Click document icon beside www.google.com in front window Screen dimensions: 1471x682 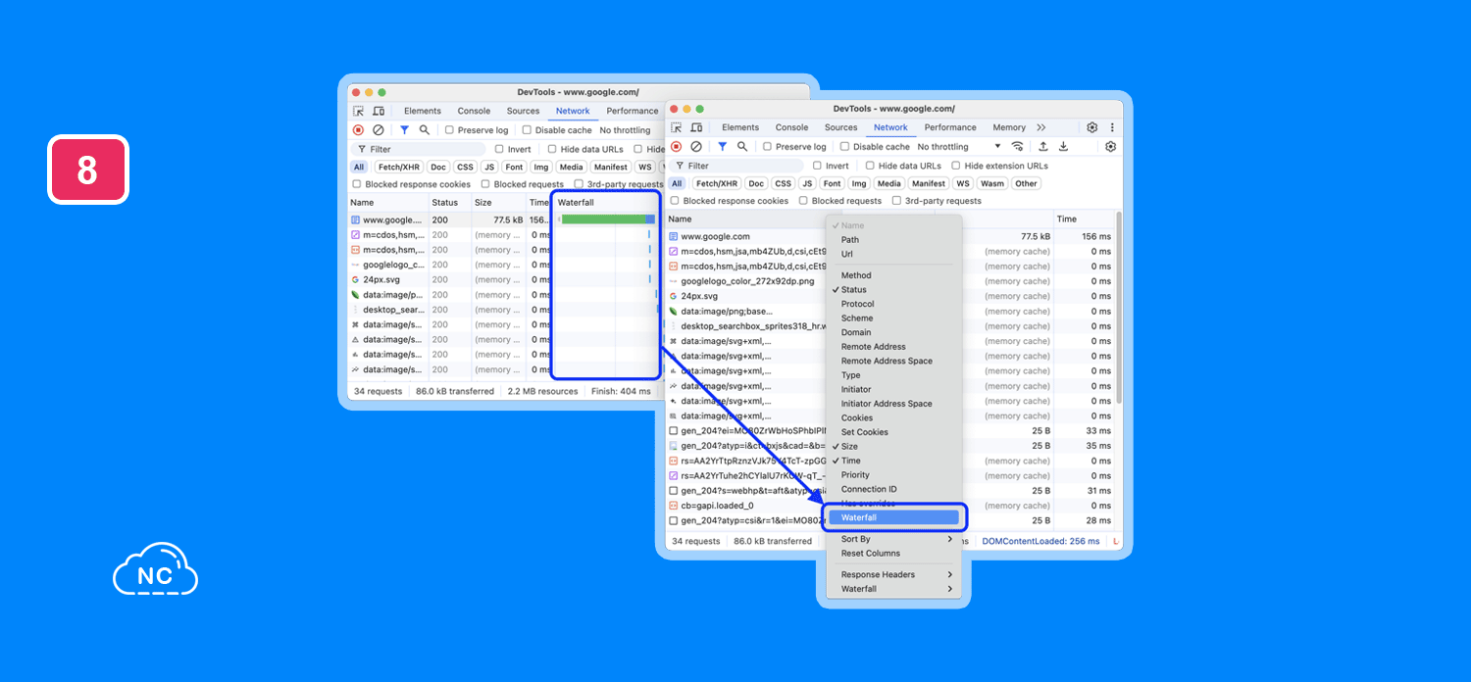674,236
